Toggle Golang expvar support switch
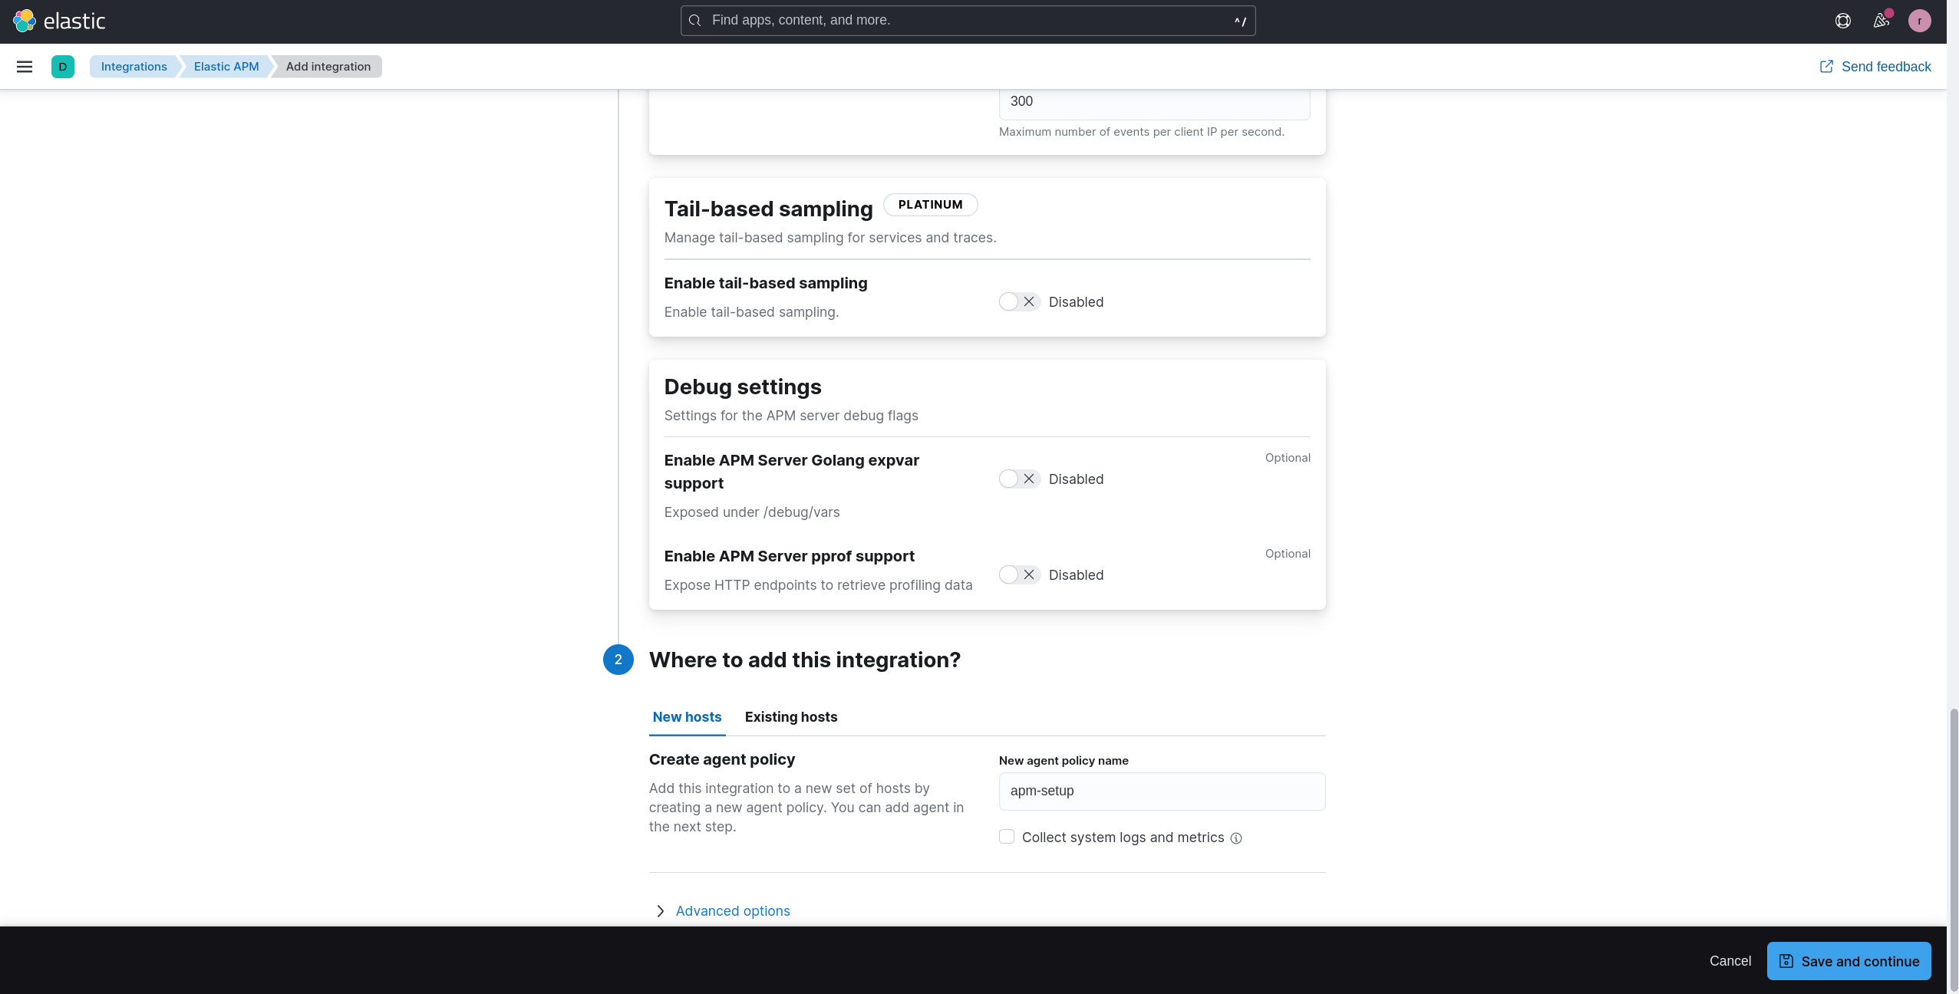This screenshot has width=1959, height=994. coord(1019,479)
